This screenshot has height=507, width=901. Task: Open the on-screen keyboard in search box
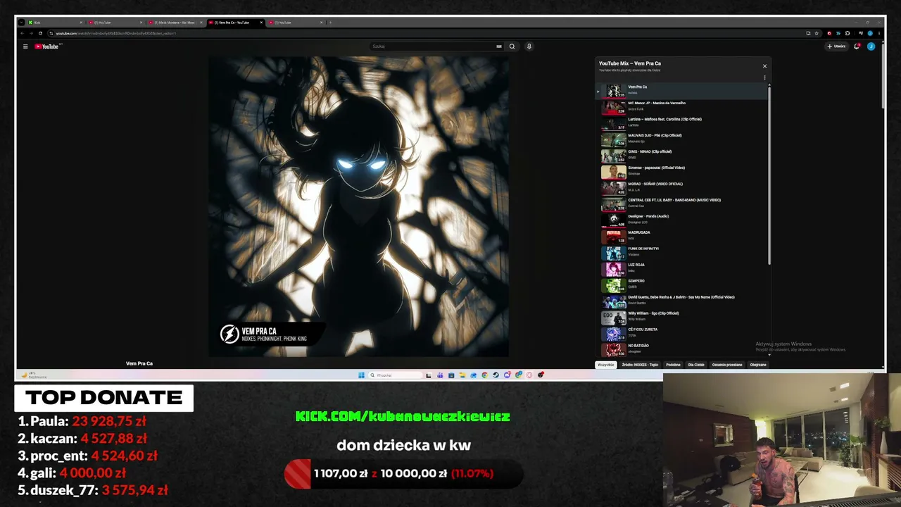coord(499,46)
